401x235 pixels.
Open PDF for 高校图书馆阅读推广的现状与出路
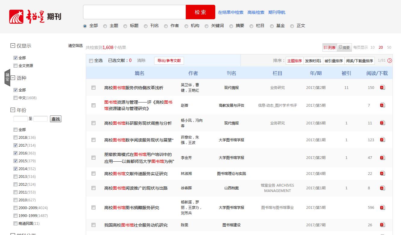click(383, 188)
